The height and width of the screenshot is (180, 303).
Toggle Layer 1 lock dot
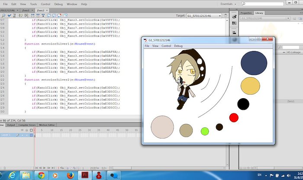(x=27, y=135)
